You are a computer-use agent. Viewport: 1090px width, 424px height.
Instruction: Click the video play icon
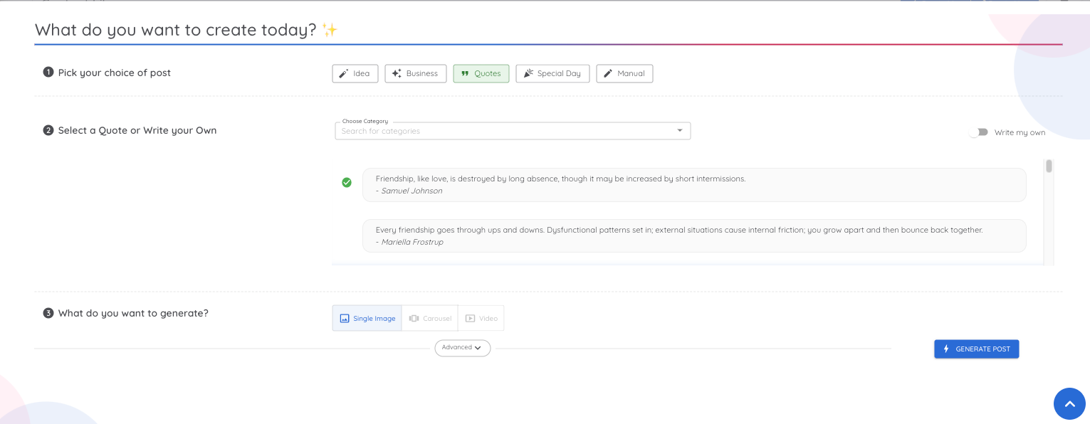(471, 319)
